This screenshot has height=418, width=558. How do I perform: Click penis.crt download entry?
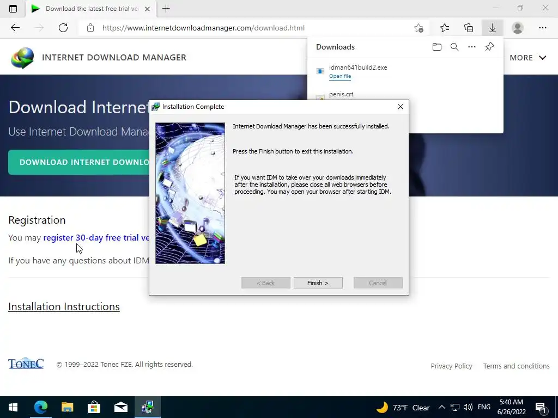(341, 94)
